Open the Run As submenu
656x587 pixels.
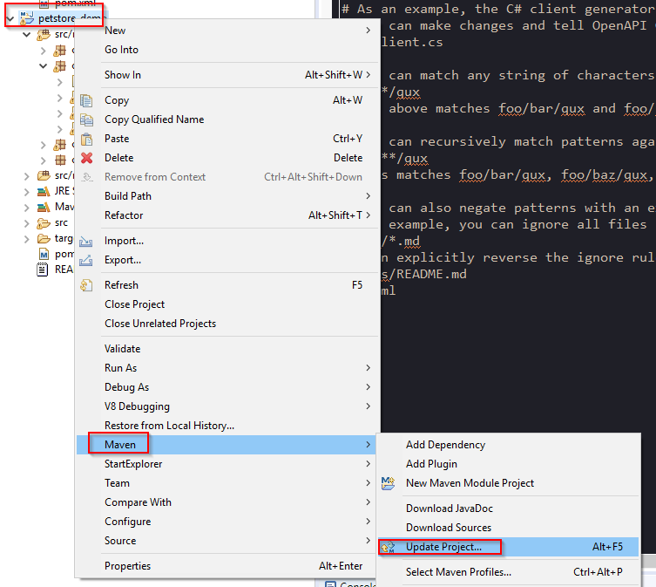point(228,368)
